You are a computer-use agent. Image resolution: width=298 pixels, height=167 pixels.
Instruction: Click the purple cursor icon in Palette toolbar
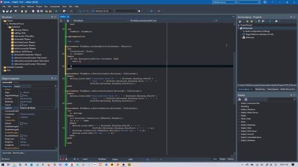pyautogui.click(x=246, y=99)
